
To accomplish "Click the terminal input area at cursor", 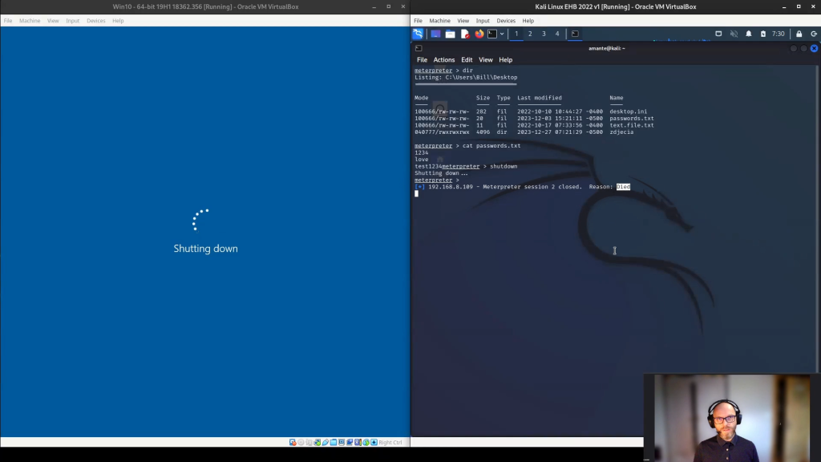I will (417, 193).
